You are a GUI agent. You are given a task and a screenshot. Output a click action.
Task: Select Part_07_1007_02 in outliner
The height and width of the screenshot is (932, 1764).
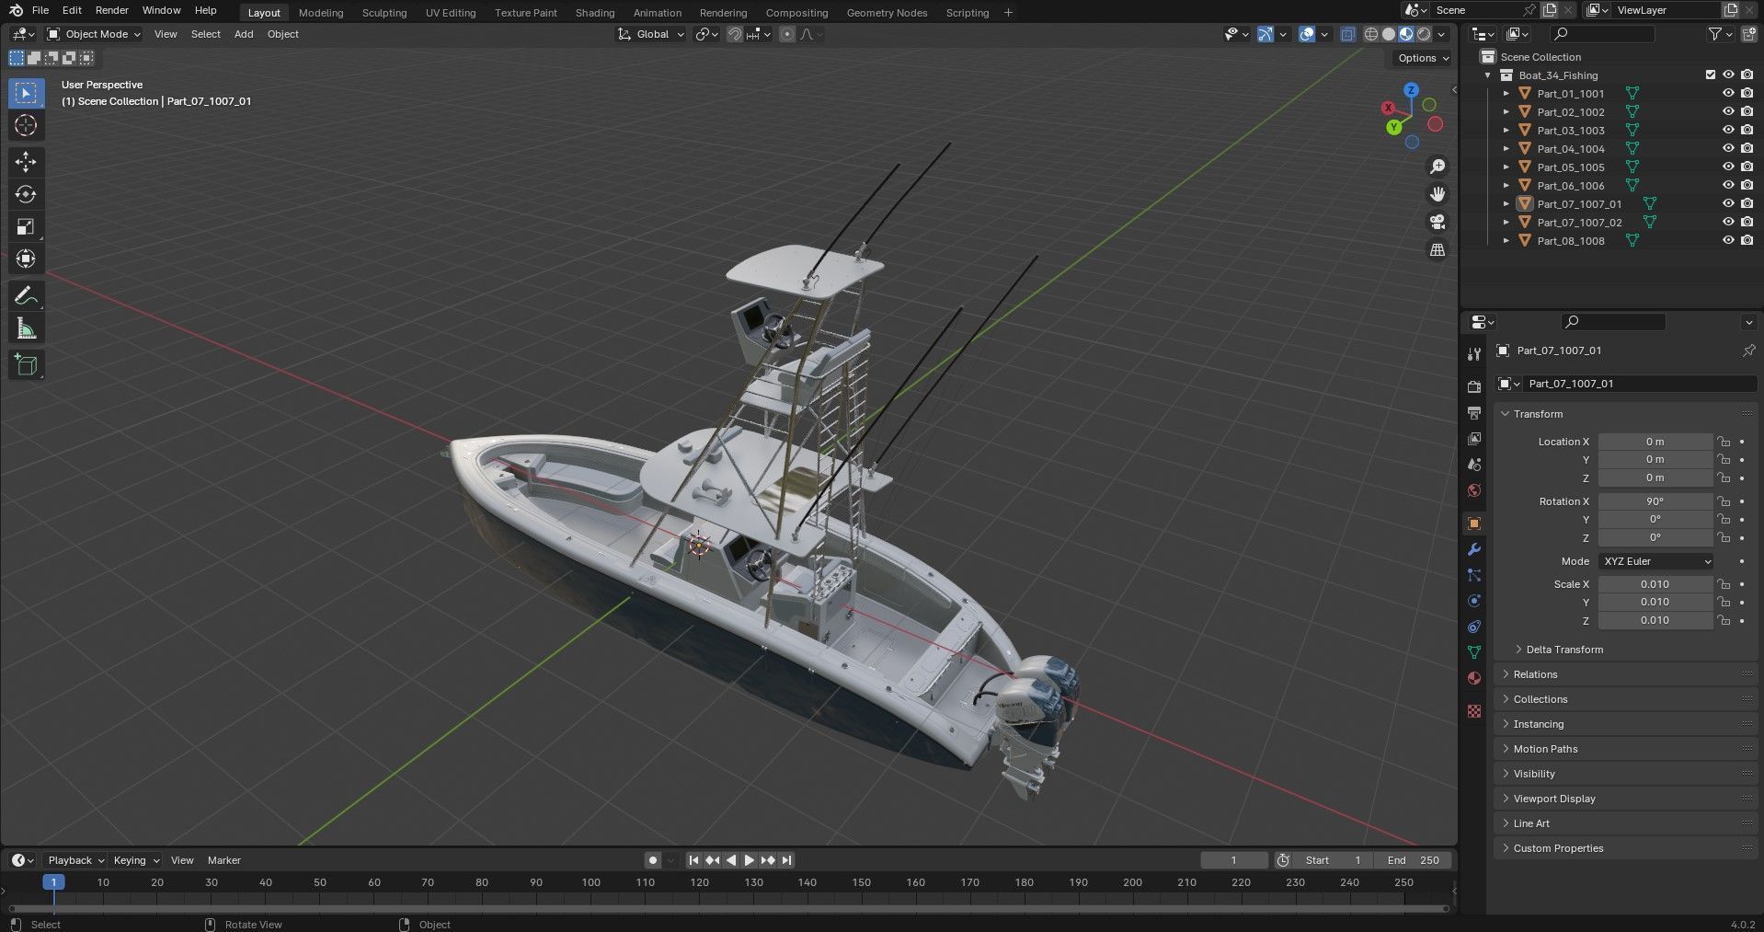[x=1579, y=222]
